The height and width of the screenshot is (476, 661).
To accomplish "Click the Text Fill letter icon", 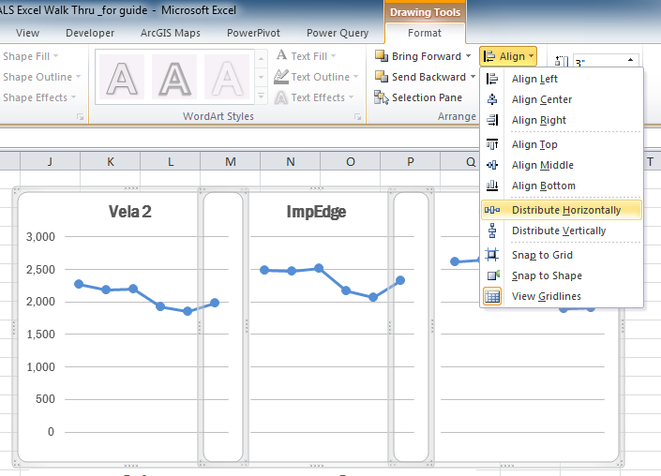I will (281, 54).
